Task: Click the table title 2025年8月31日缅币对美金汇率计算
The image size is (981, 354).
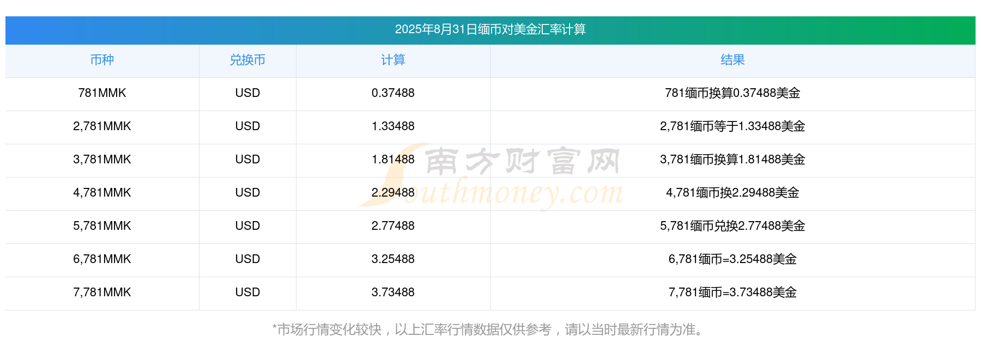Action: [490, 29]
